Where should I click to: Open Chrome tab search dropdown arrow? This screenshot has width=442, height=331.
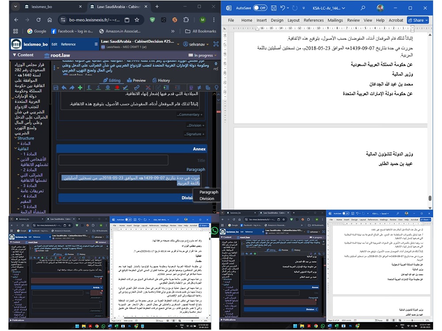pyautogui.click(x=15, y=7)
